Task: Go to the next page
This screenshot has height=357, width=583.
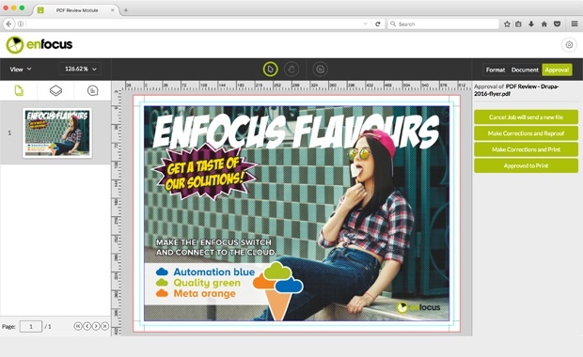Action: (x=96, y=326)
